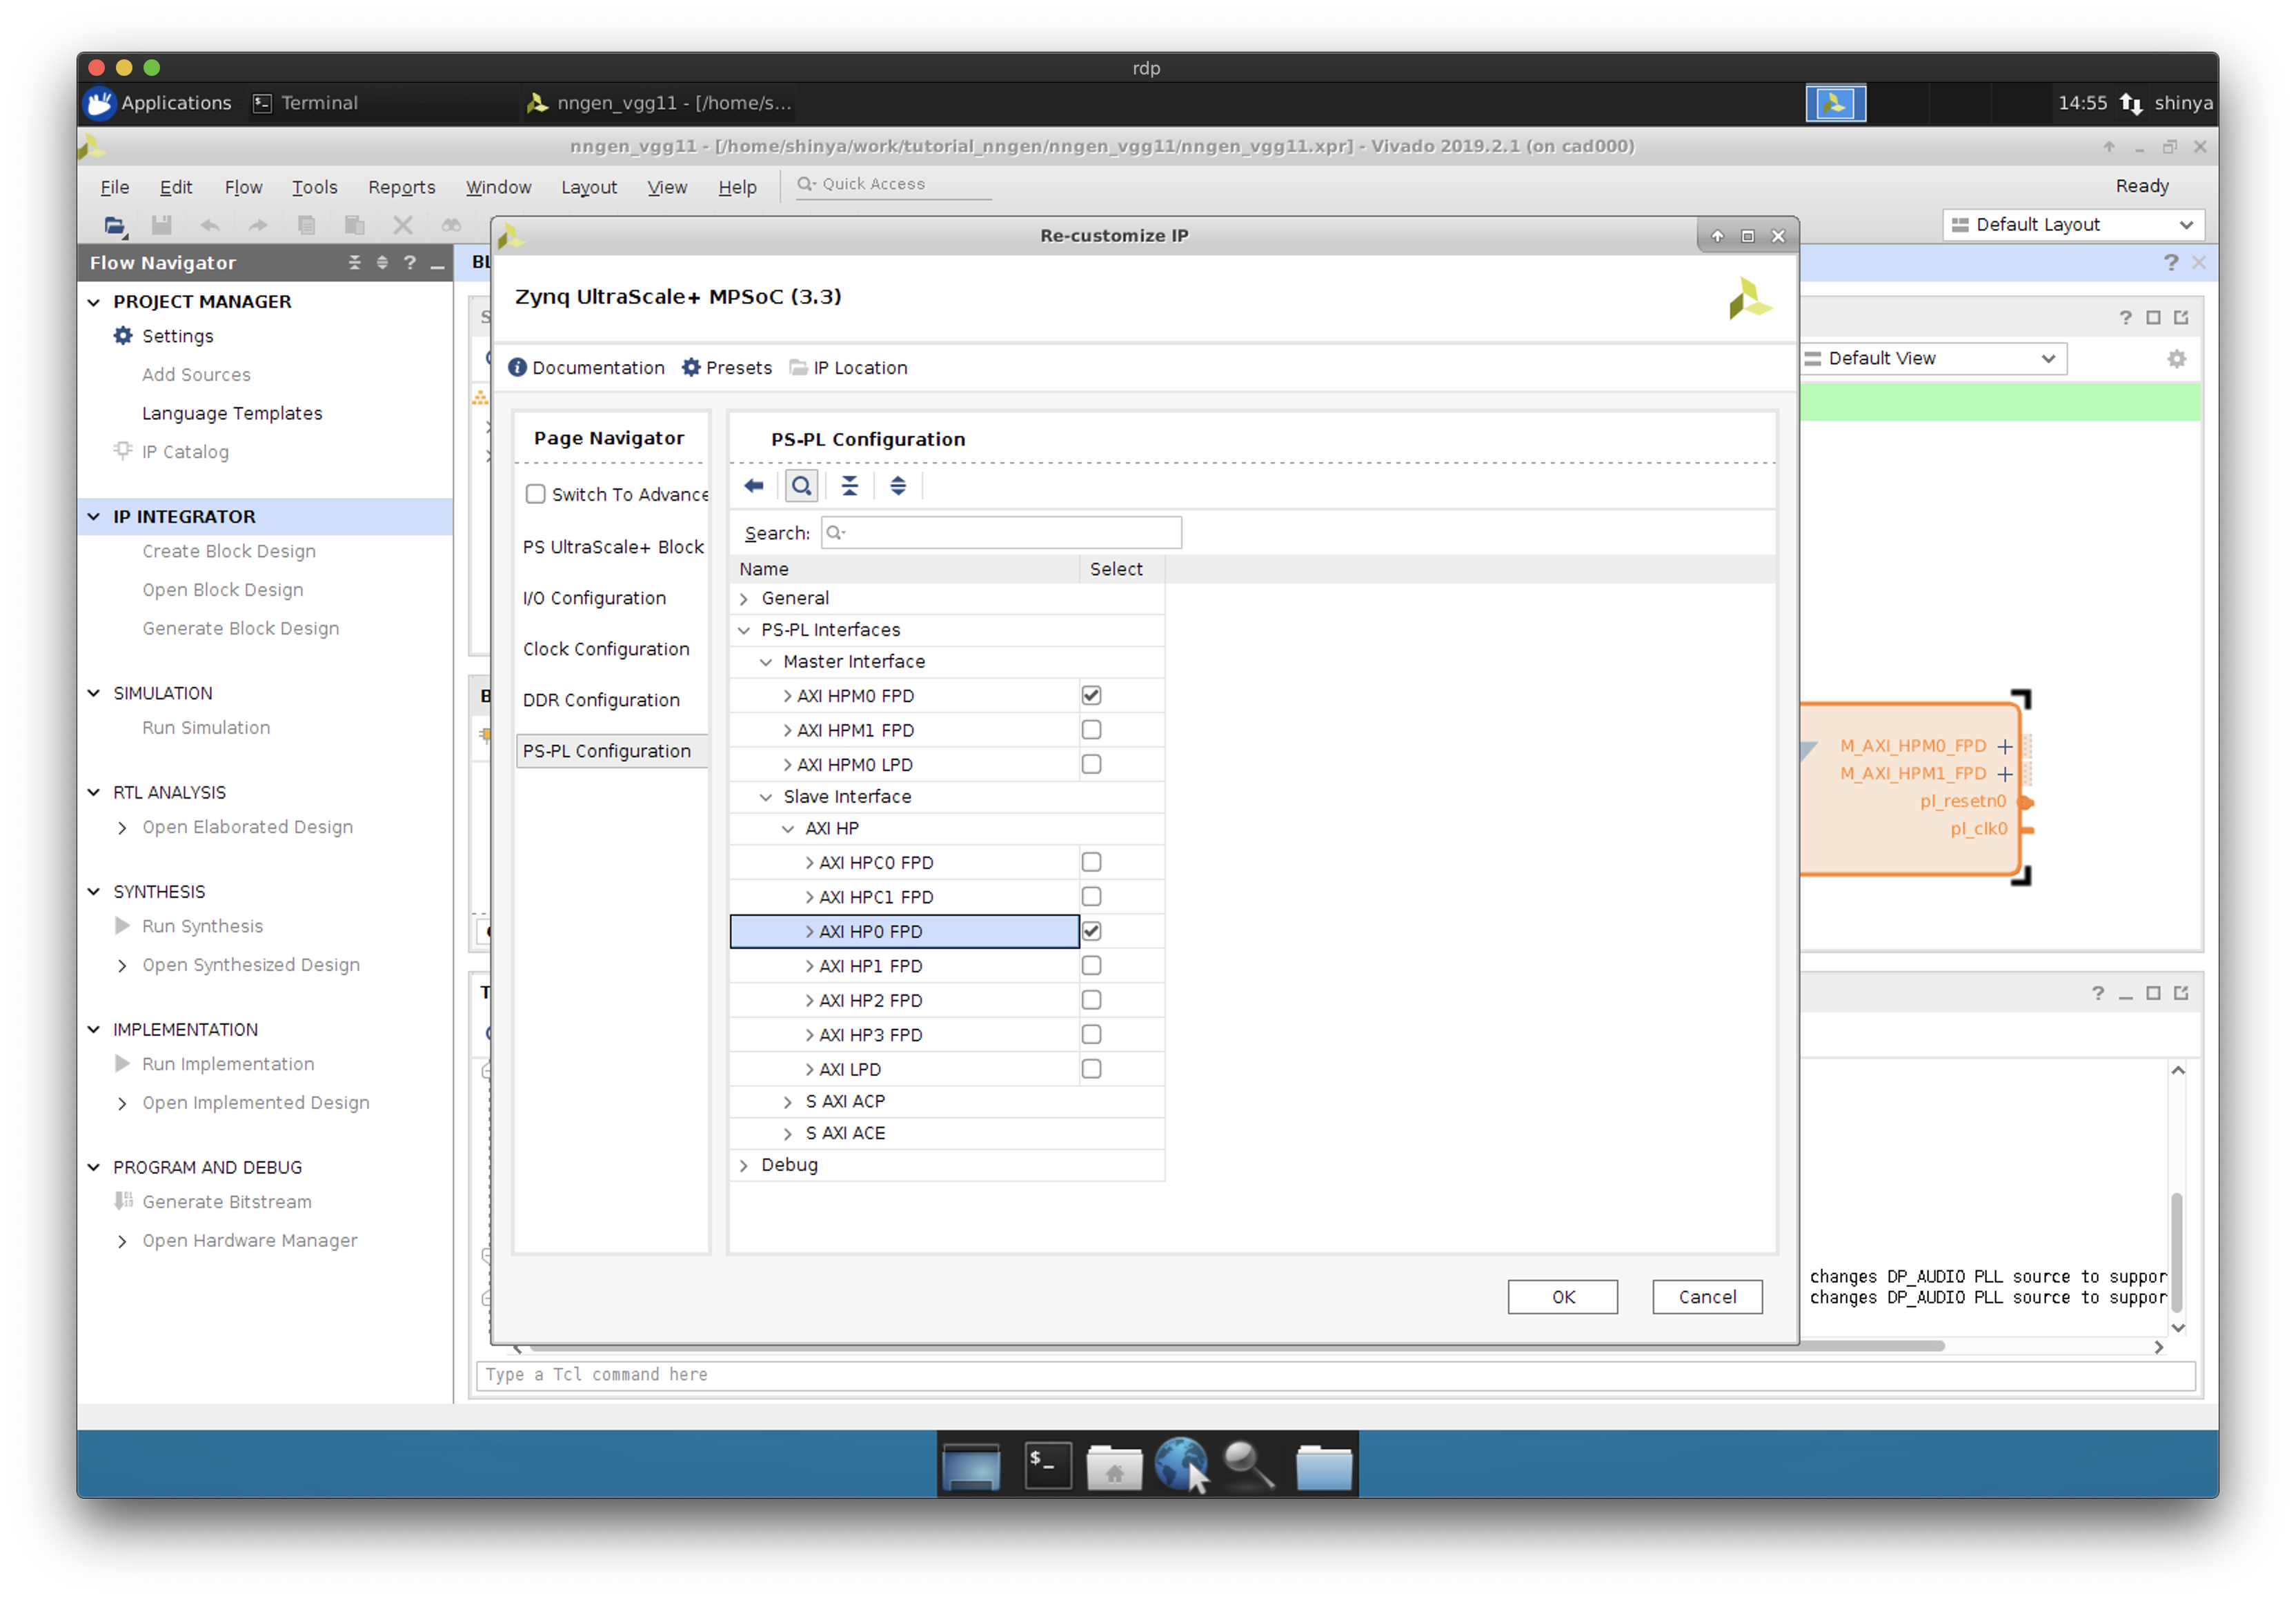This screenshot has width=2296, height=1600.
Task: Go to the Clock Configuration page
Action: (606, 650)
